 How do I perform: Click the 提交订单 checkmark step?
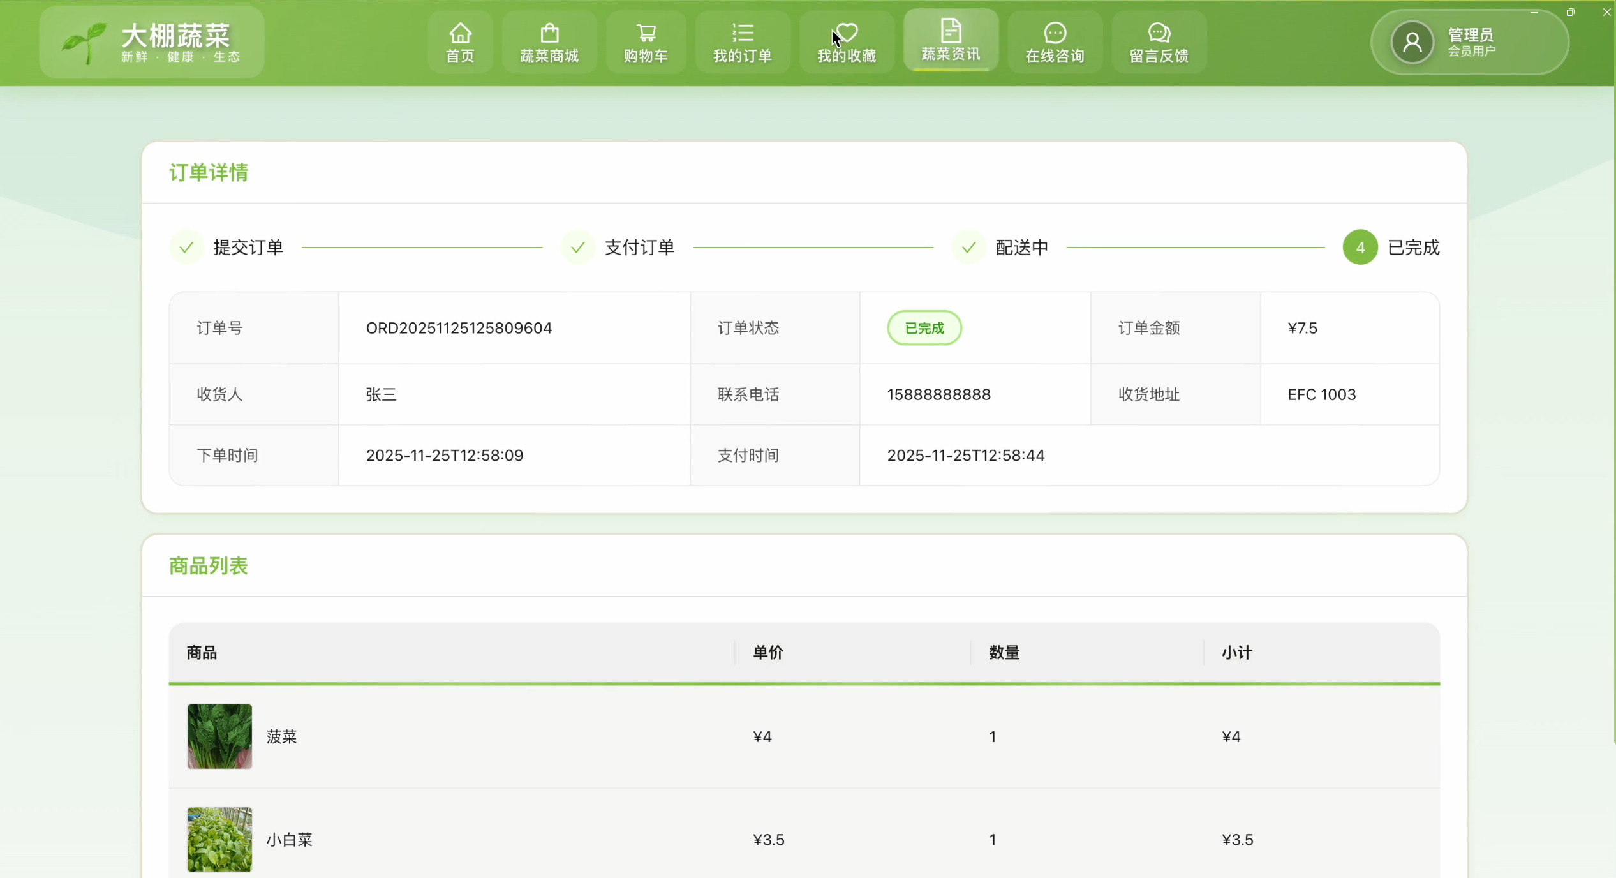186,248
